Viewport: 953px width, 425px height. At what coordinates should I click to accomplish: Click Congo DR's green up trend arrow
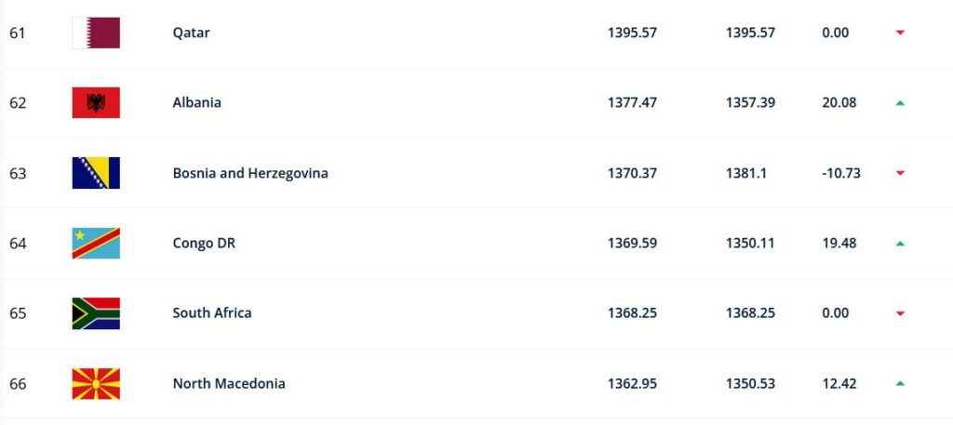pyautogui.click(x=900, y=244)
